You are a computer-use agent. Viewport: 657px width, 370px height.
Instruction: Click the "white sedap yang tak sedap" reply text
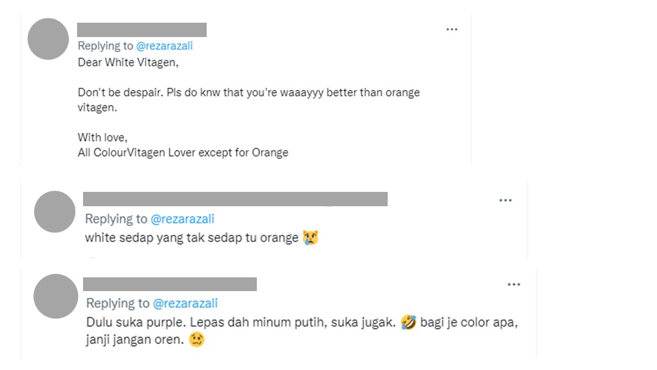pyautogui.click(x=191, y=237)
